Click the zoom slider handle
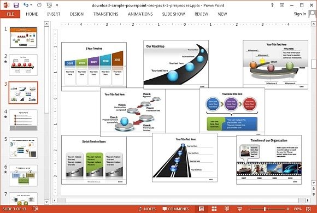This screenshot has width=317, height=213. coord(265,209)
